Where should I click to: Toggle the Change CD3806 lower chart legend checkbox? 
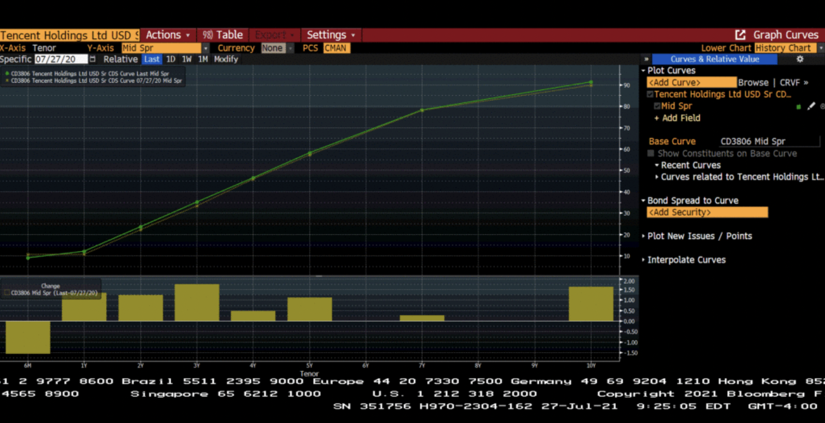point(7,293)
